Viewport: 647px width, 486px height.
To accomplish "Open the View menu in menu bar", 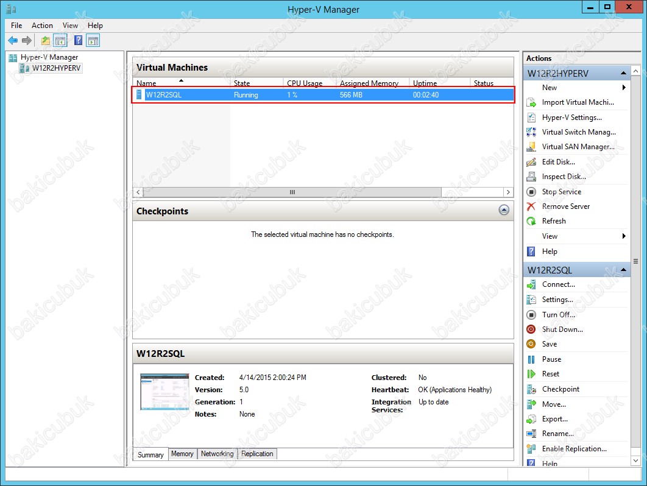I will click(x=70, y=26).
